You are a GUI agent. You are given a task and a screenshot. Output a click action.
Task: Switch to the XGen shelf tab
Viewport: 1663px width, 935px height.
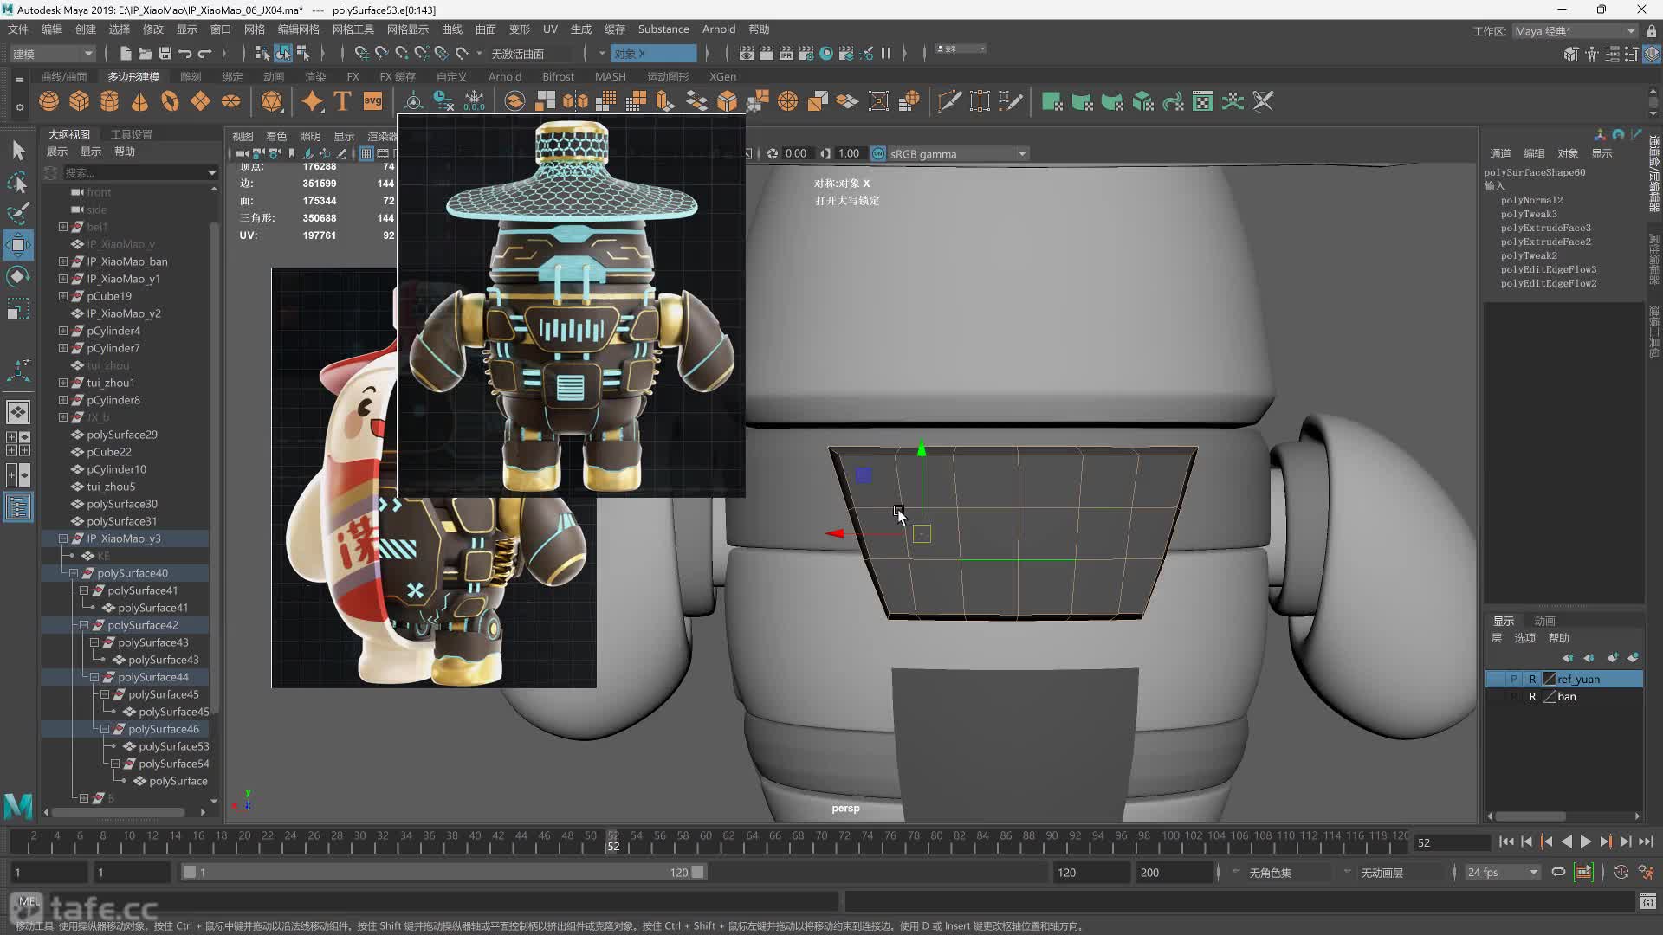pos(723,77)
